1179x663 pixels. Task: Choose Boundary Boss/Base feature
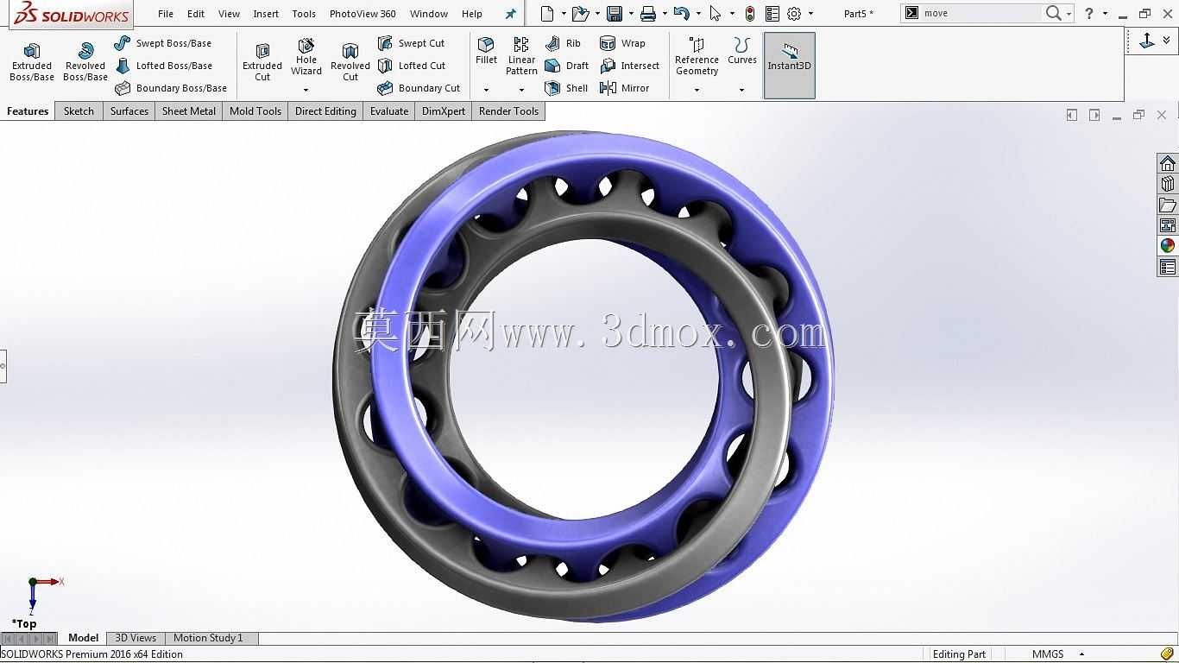pos(171,88)
